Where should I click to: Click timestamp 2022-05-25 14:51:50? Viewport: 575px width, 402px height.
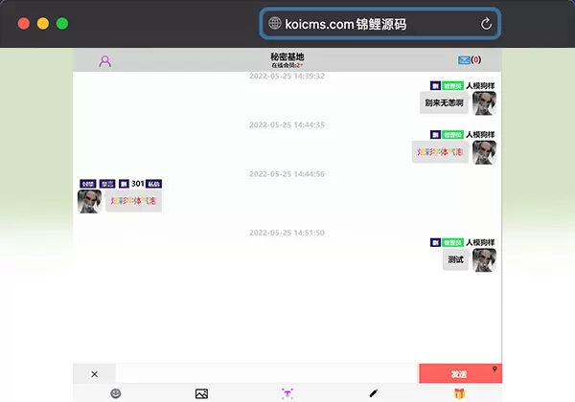click(x=287, y=233)
